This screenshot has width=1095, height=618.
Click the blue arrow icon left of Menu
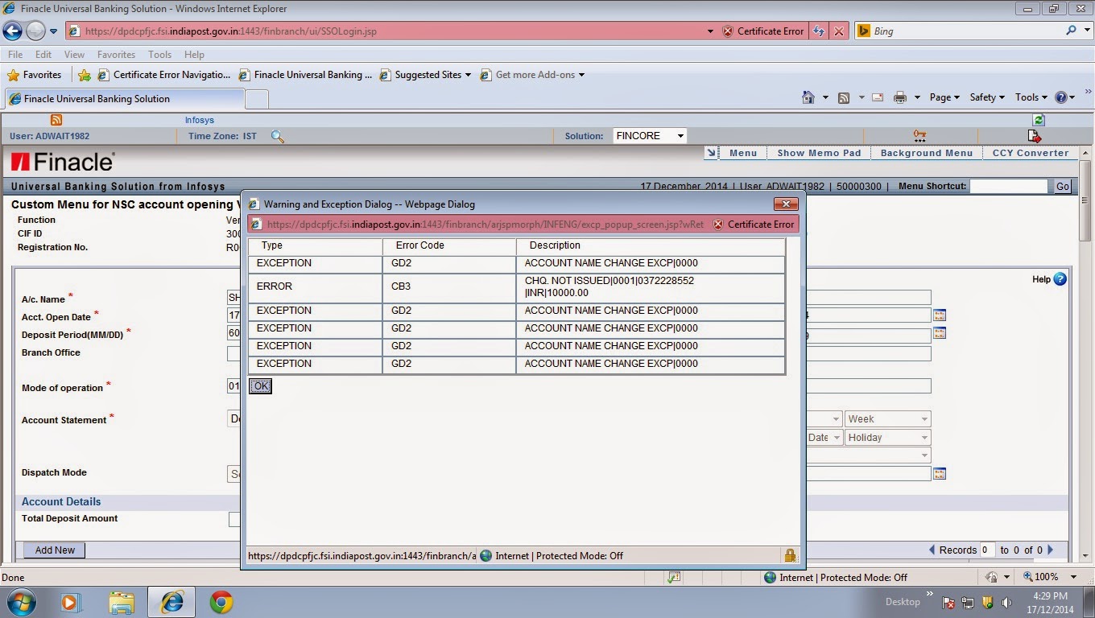tap(711, 153)
